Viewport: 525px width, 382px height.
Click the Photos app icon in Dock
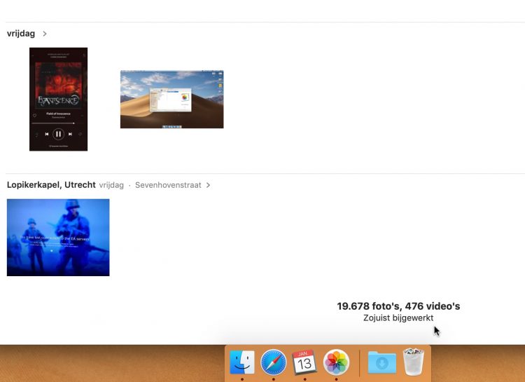click(x=336, y=362)
